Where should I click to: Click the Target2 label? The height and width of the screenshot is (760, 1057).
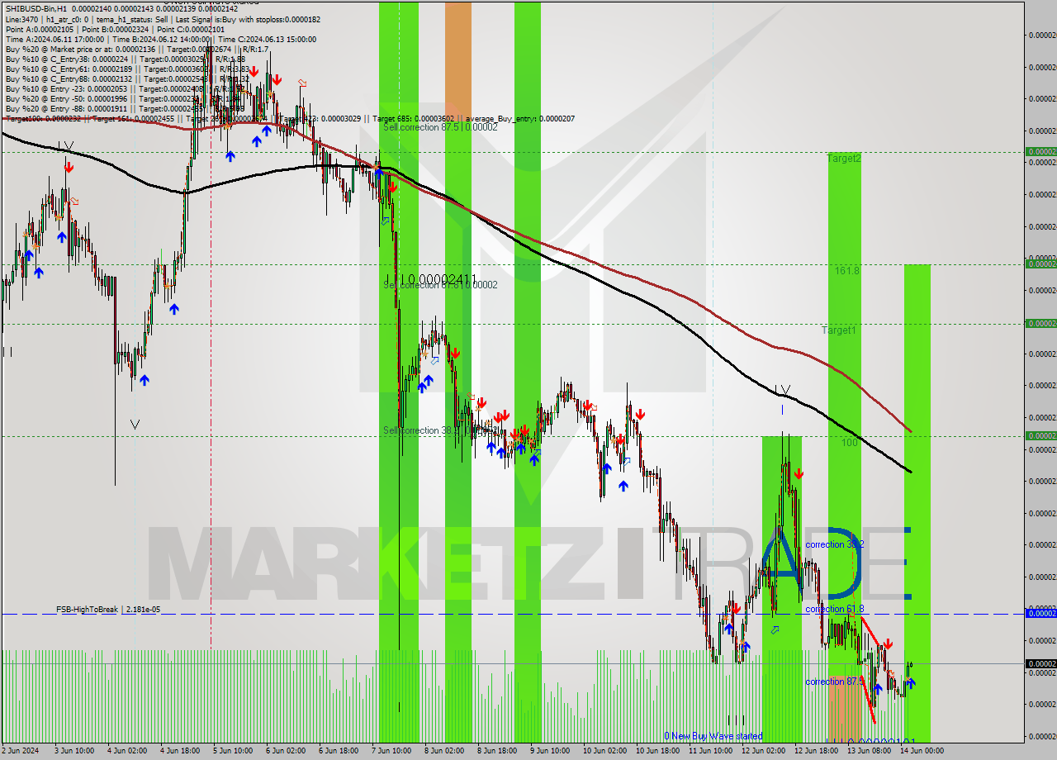844,158
